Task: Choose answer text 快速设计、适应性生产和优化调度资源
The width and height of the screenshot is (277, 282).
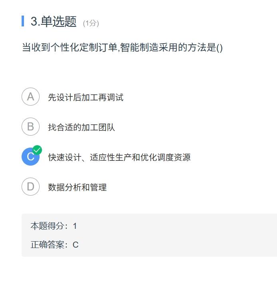Action: tap(120, 157)
